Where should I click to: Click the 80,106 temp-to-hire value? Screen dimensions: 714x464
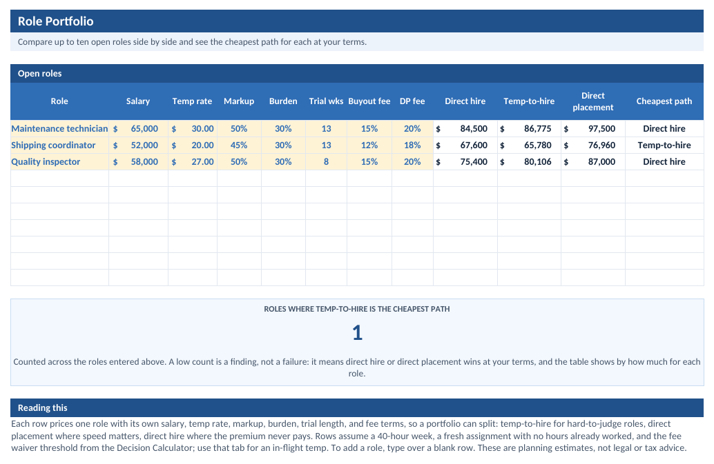pyautogui.click(x=529, y=162)
